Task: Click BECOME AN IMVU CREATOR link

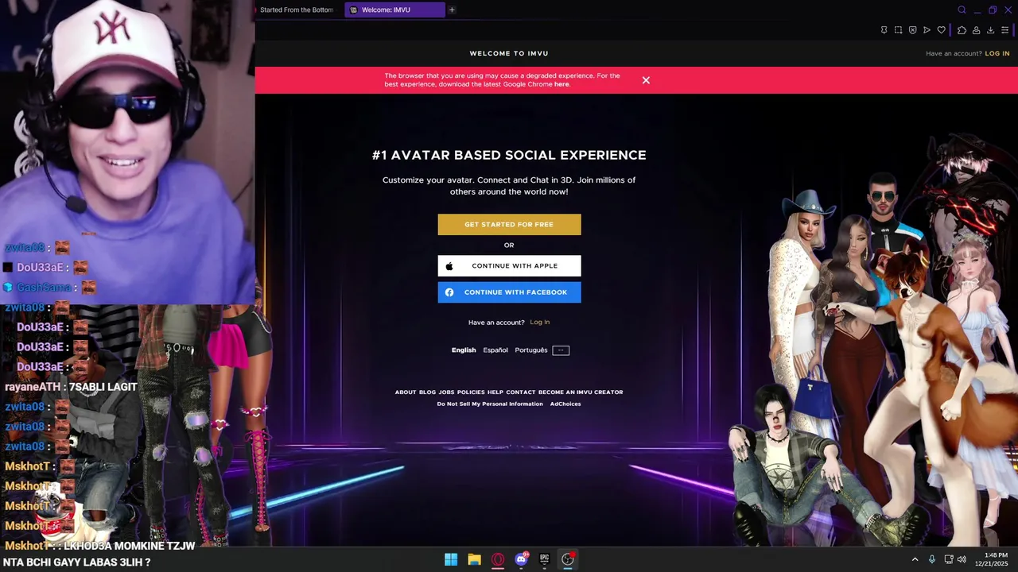Action: click(581, 392)
